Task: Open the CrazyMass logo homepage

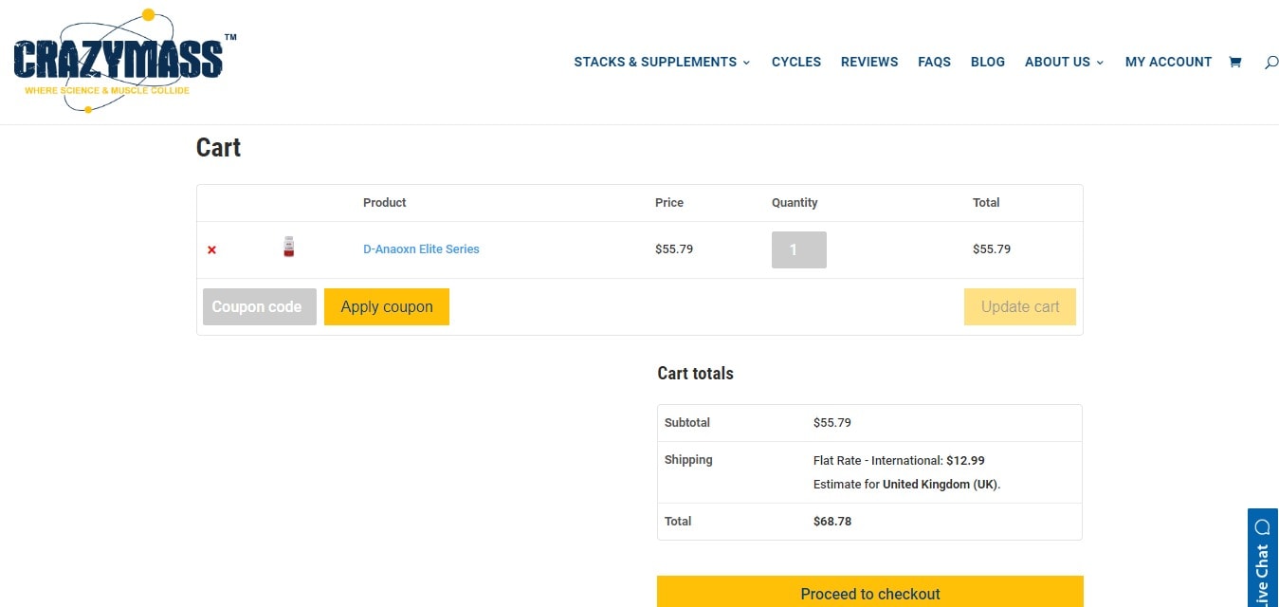Action: tap(124, 61)
